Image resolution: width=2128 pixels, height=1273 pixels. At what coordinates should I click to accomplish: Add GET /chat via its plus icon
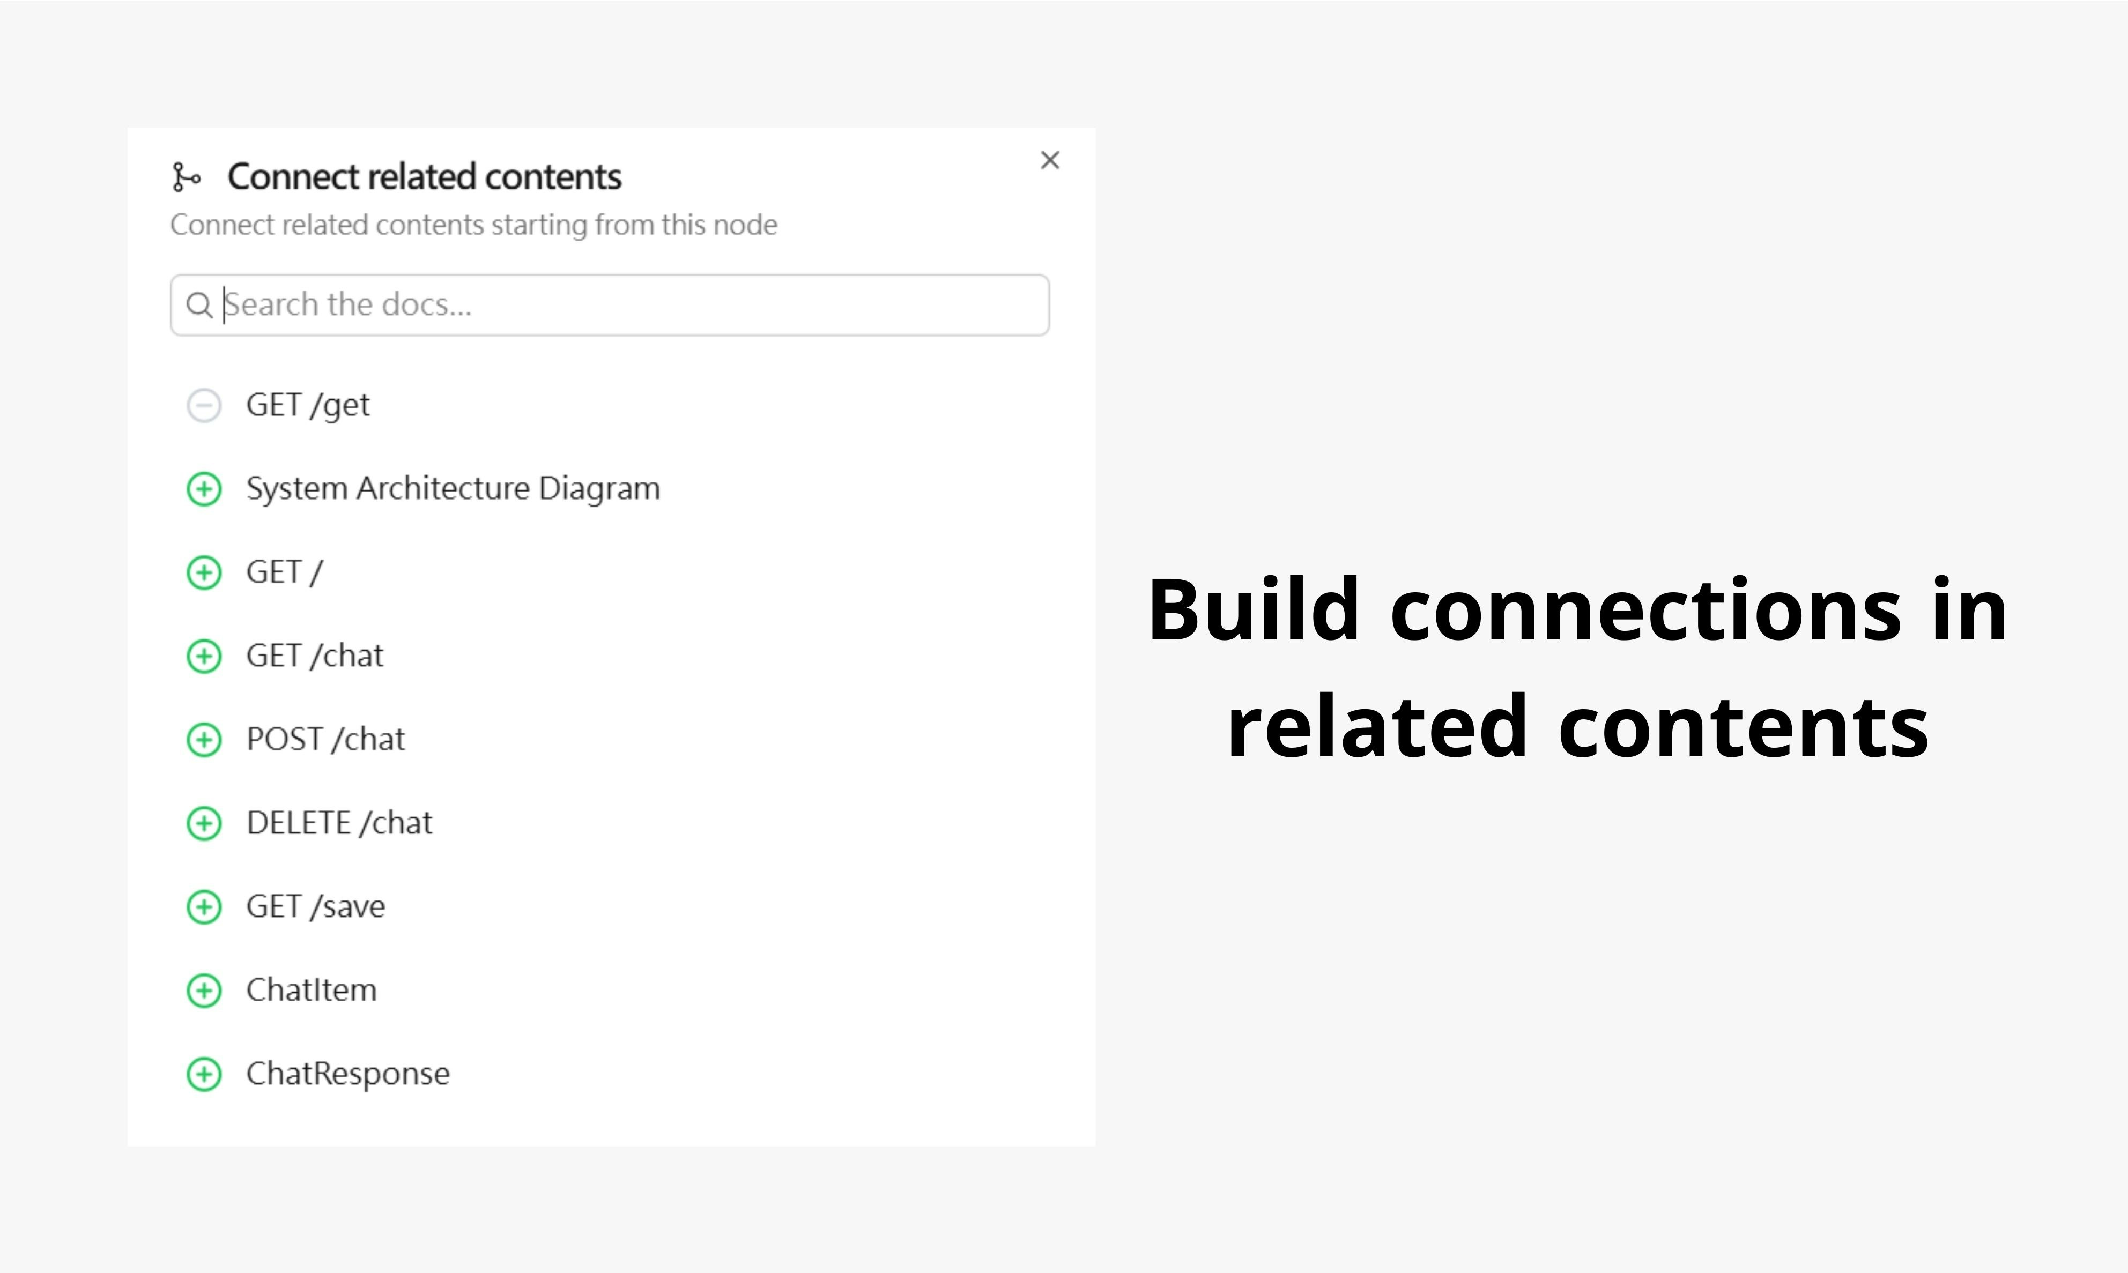[x=204, y=656]
